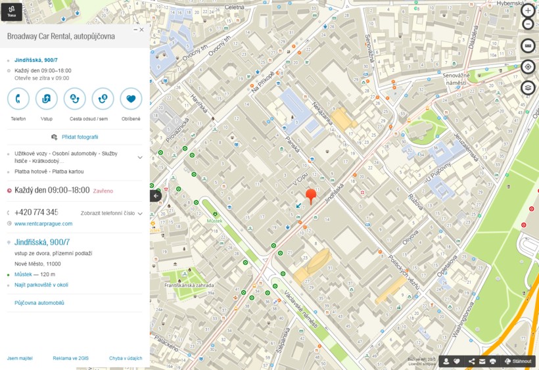This screenshot has height=370, width=539.
Task: Click the Františkánská zahrada map label
Action: [189, 285]
